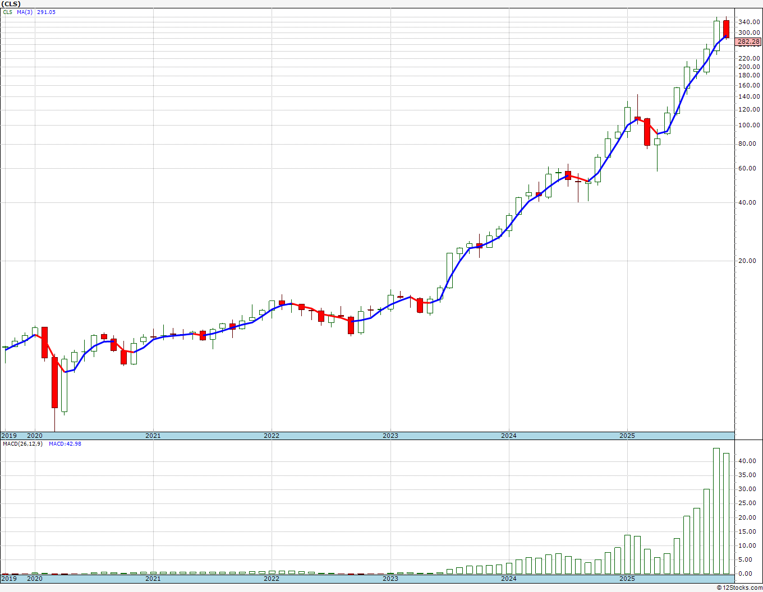This screenshot has width=763, height=592.
Task: Select the MACD:42.98 value readout
Action: pyautogui.click(x=65, y=444)
